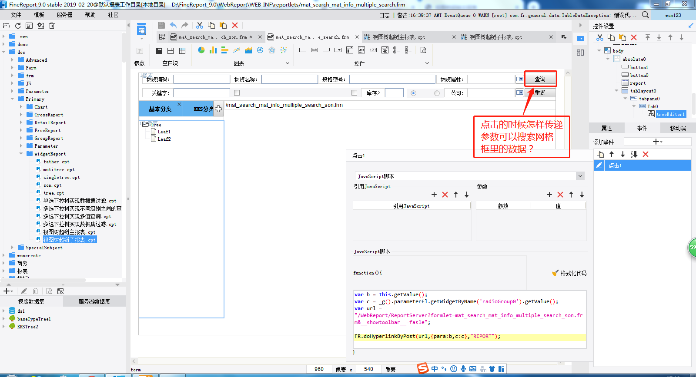Select button1 in widget tree

(639, 67)
